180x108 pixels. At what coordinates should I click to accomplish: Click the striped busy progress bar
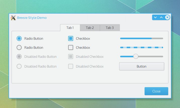click(x=142, y=47)
